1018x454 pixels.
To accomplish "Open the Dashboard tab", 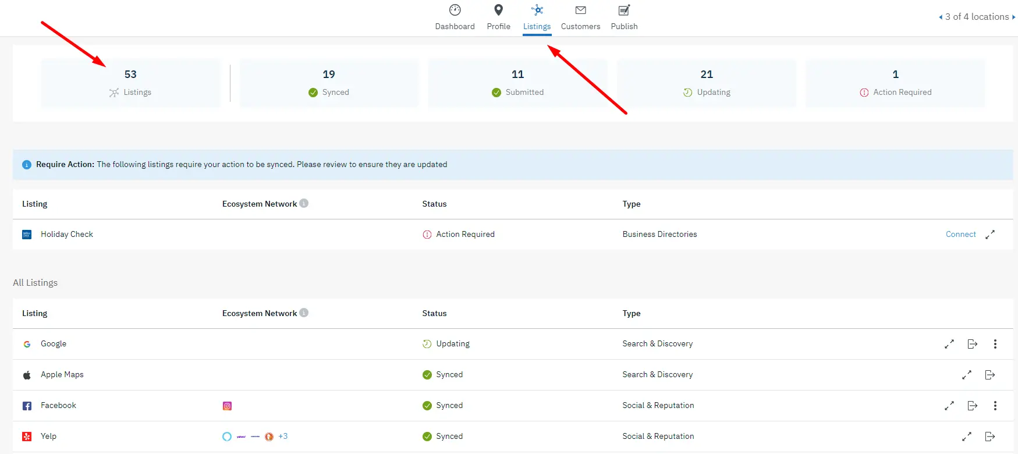I will 455,17.
